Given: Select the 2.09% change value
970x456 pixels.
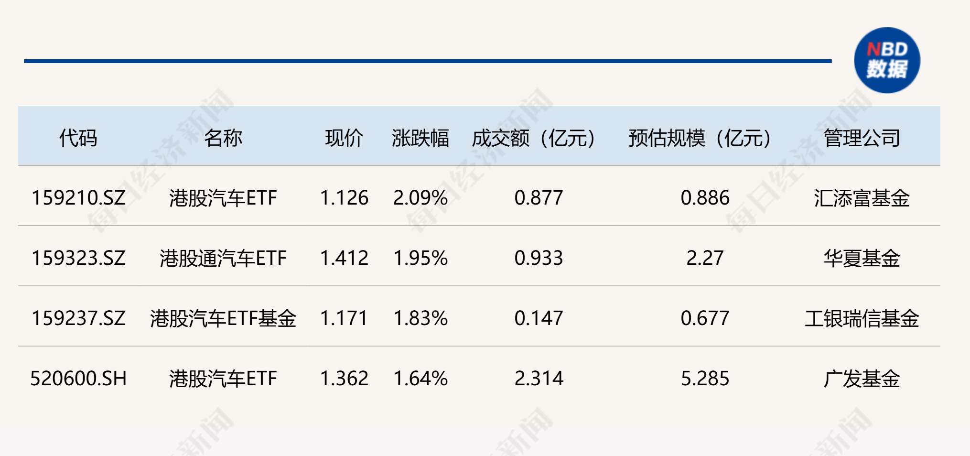Looking at the screenshot, I should click(x=420, y=198).
